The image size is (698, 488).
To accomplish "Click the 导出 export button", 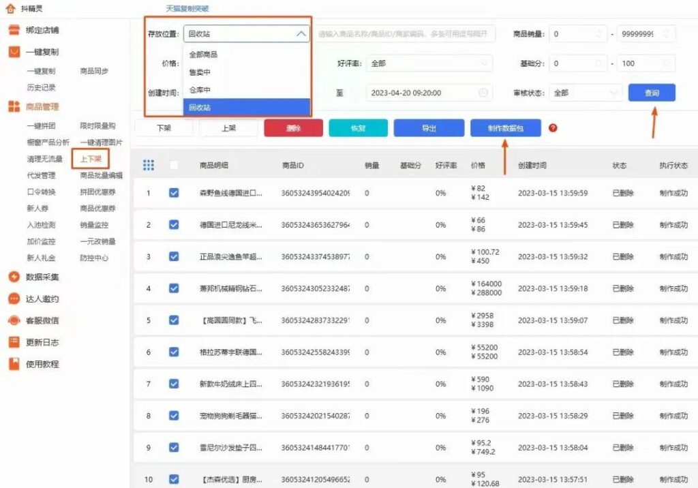I will pos(429,128).
